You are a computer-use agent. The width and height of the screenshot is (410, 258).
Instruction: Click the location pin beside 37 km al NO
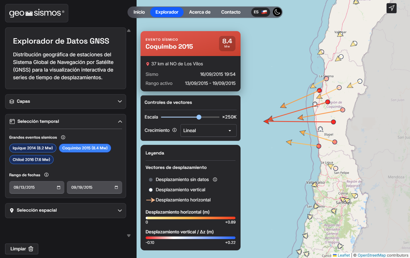(x=148, y=64)
